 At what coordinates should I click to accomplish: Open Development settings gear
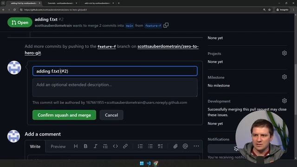point(284,101)
